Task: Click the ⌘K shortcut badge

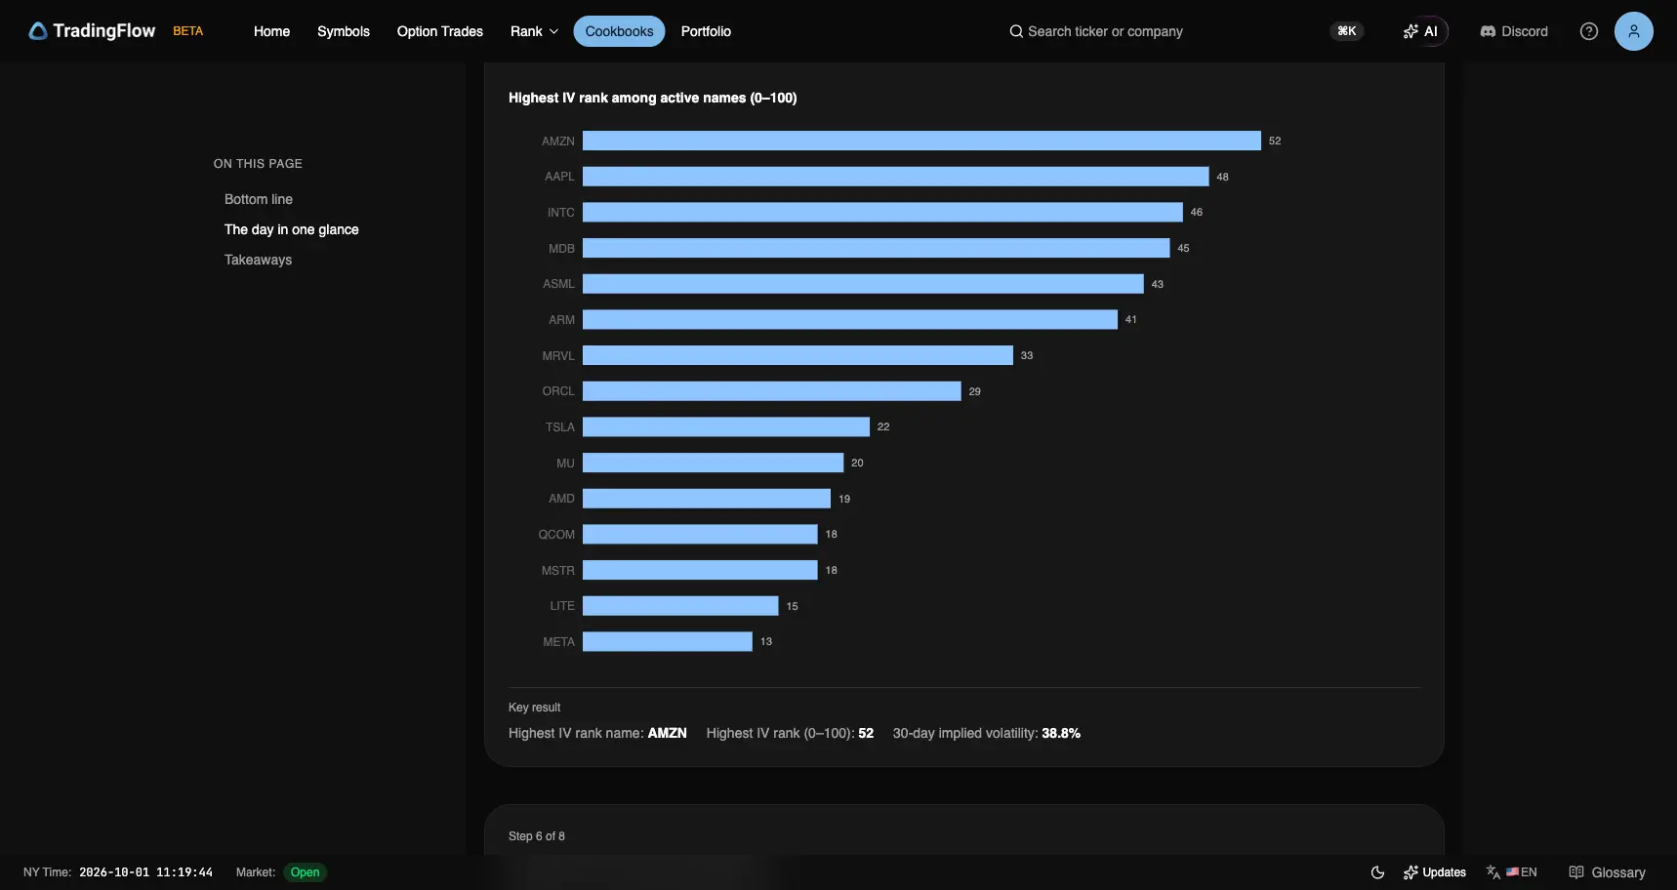Action: (1347, 31)
